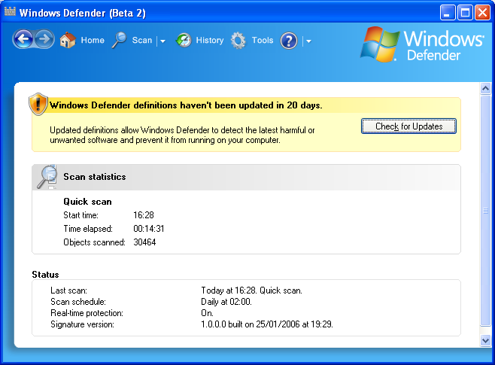Click the scrollbar down arrow

(x=485, y=341)
